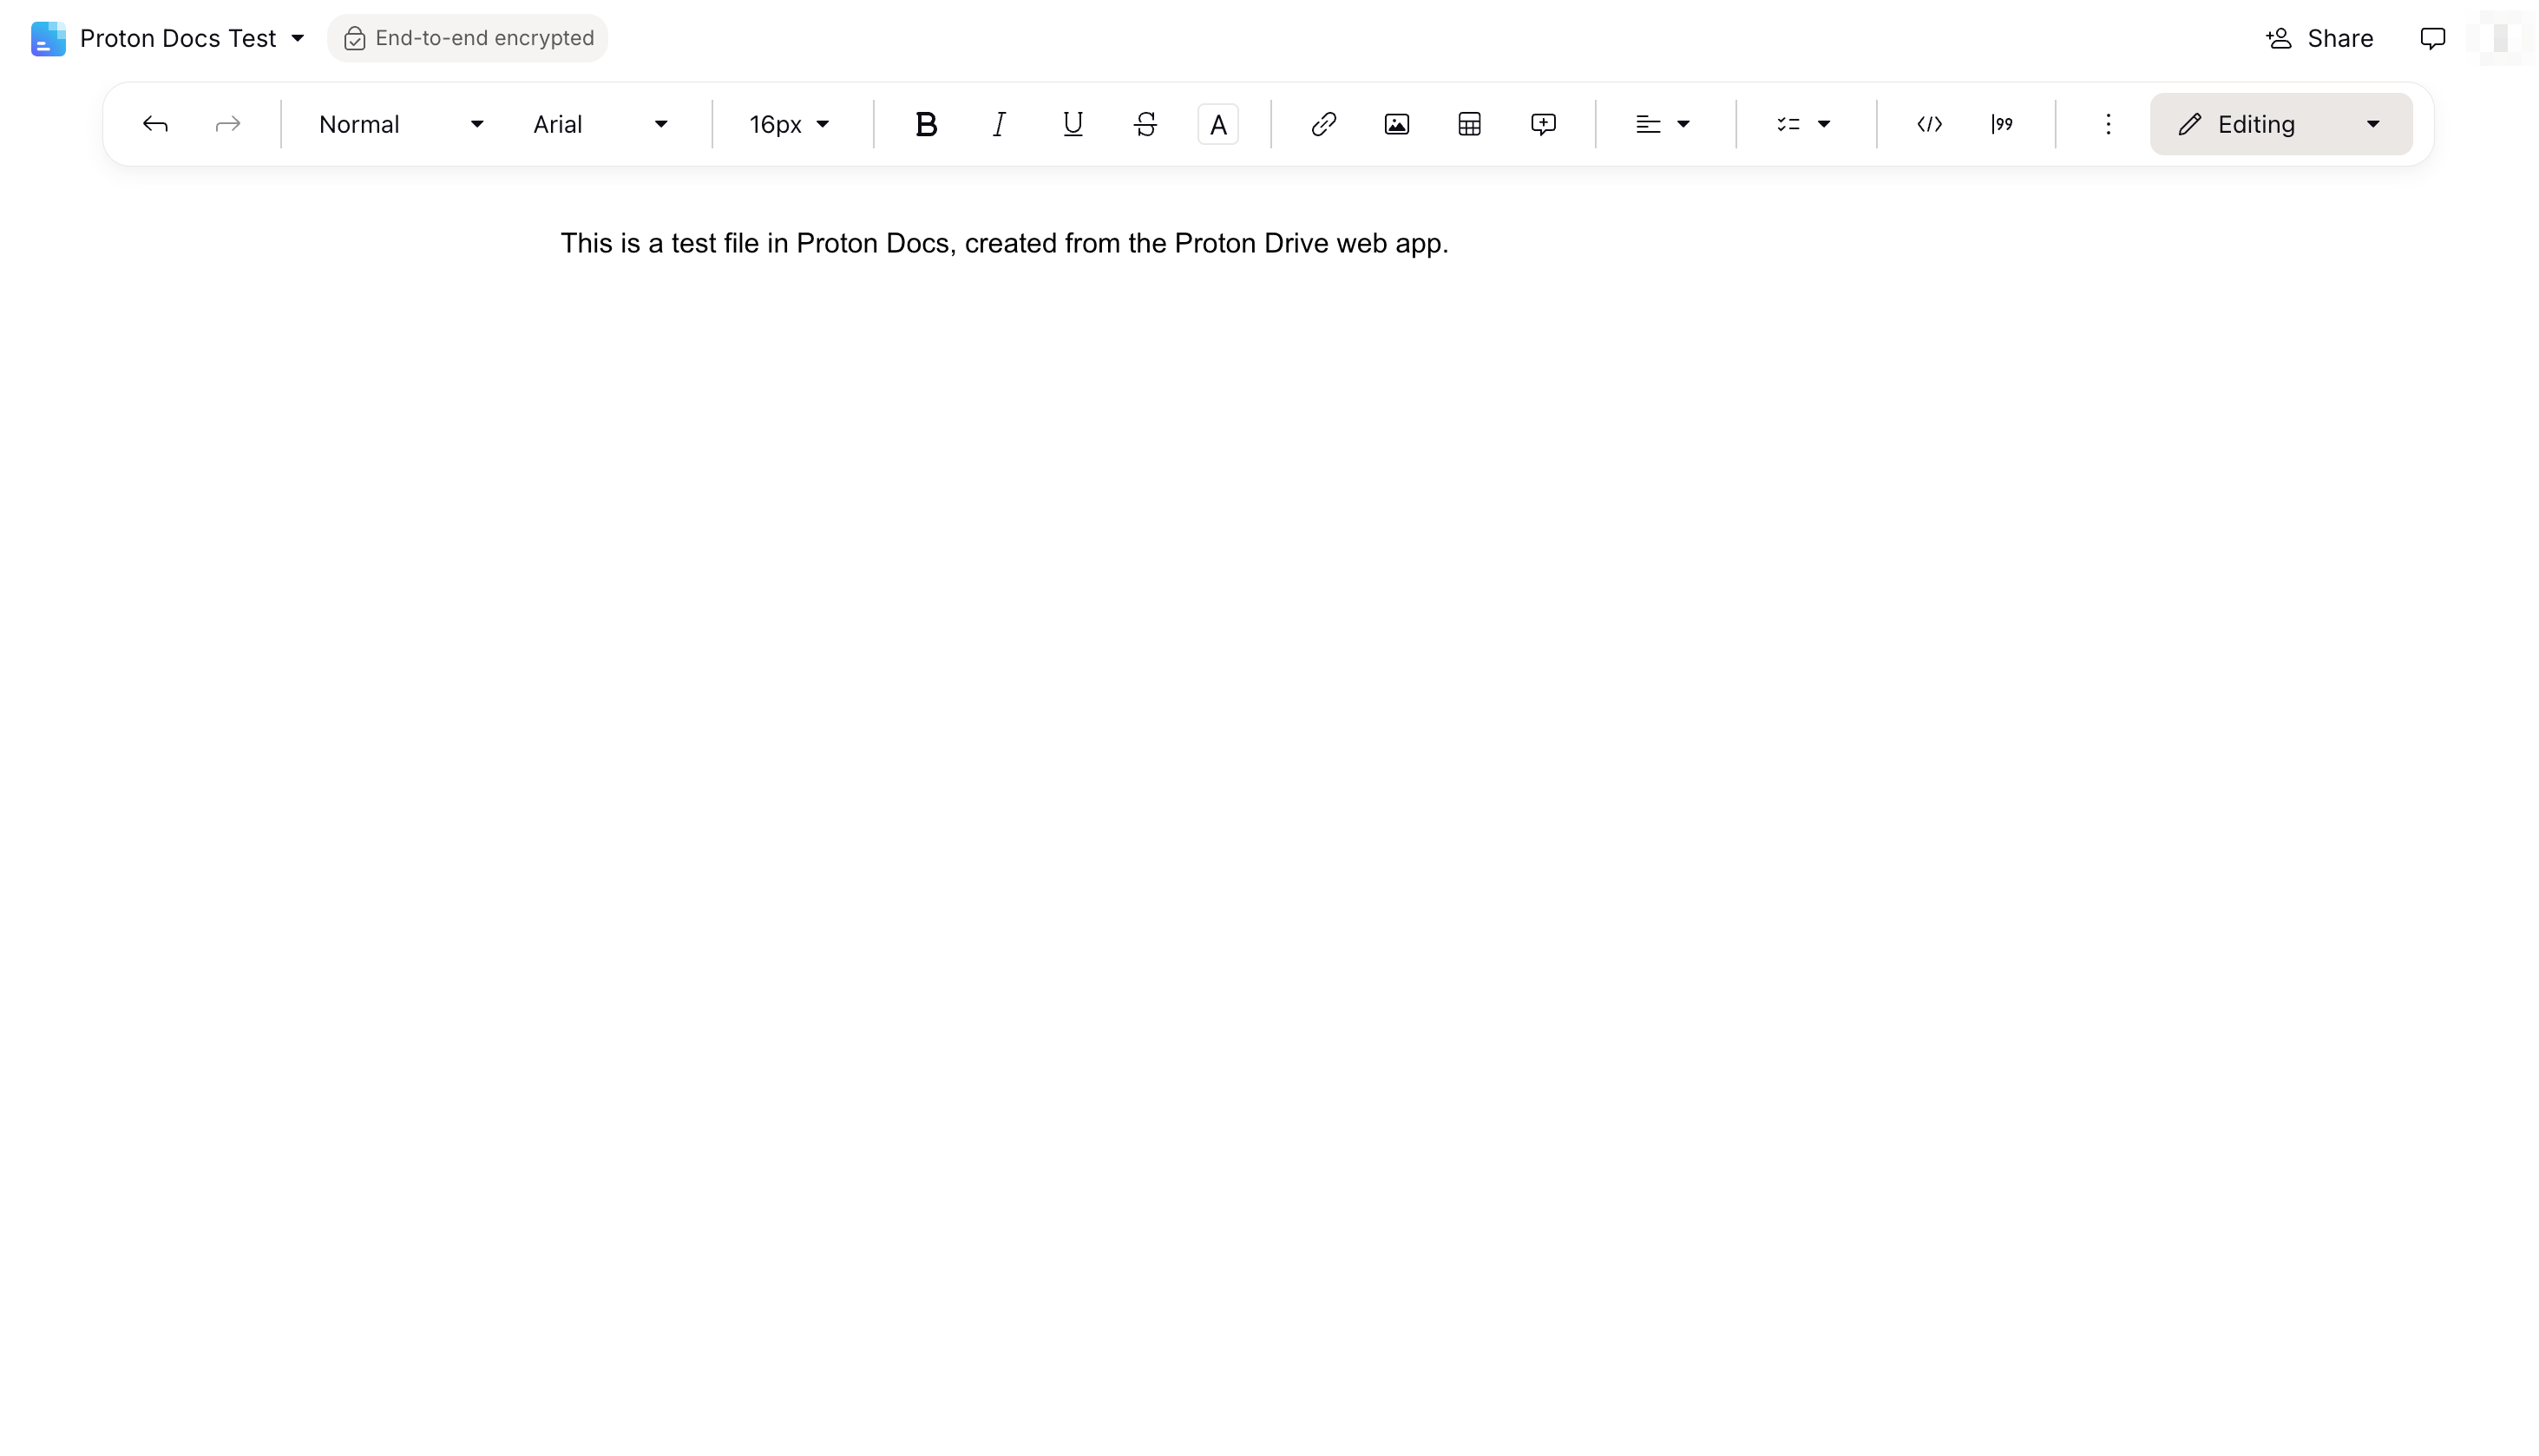Insert a table

click(x=1469, y=124)
